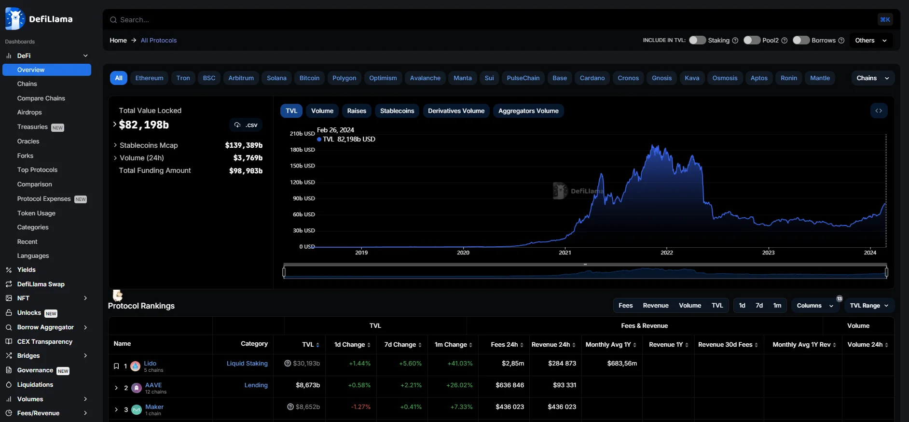
Task: Show Derivatives Volume chart tab
Action: 456,111
